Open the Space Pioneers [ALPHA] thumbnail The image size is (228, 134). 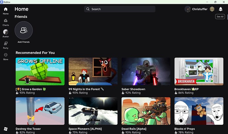pyautogui.click(x=93, y=111)
